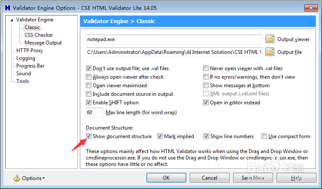Go to the Progress Bar settings
The image size is (322, 189).
(x=30, y=66)
